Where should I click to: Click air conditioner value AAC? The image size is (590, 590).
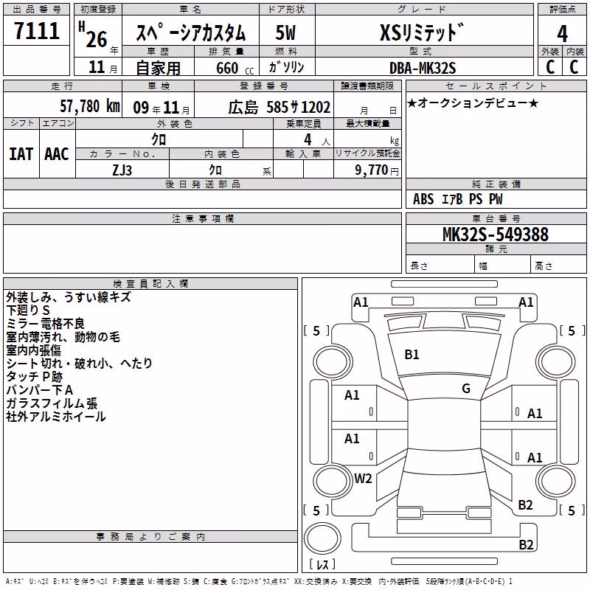pos(57,154)
